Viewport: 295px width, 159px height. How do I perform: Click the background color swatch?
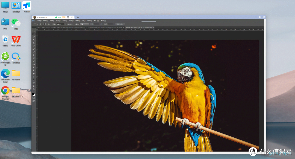click(x=34, y=95)
